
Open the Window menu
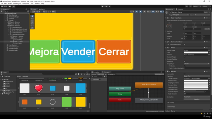(37, 4)
